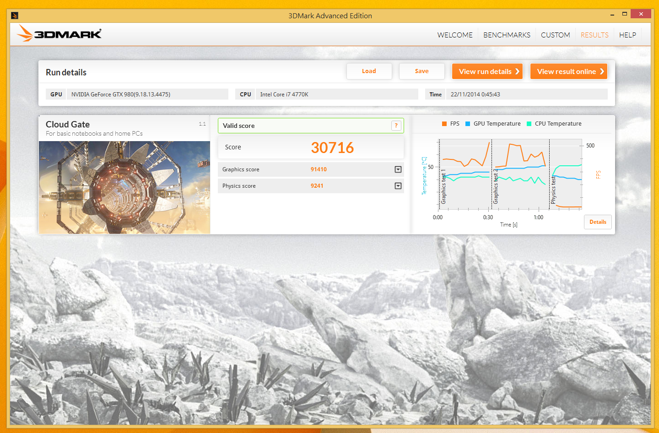Click the GPU name field NVIDIA GeForce GTX 980

click(x=147, y=95)
